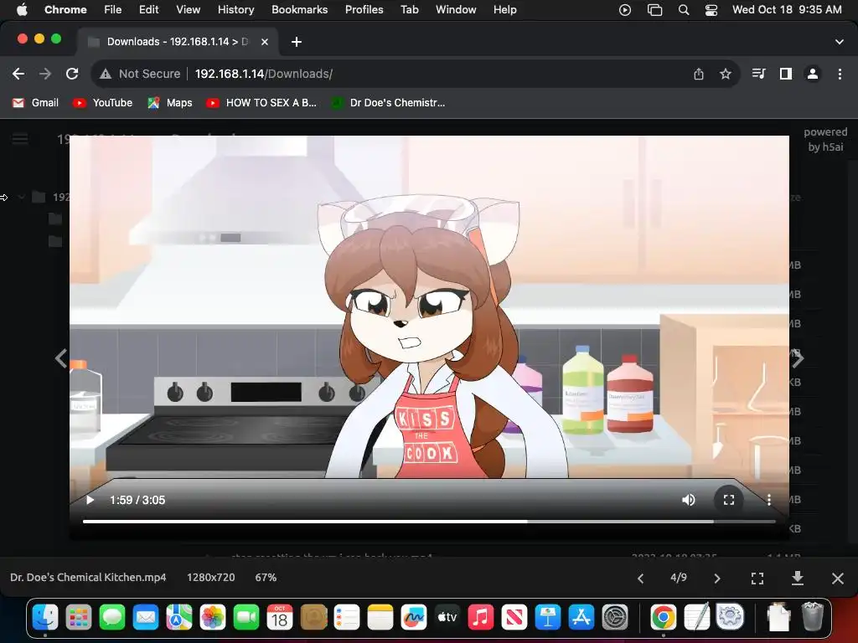Toggle Chrome side panel
Image resolution: width=858 pixels, height=643 pixels.
[786, 74]
